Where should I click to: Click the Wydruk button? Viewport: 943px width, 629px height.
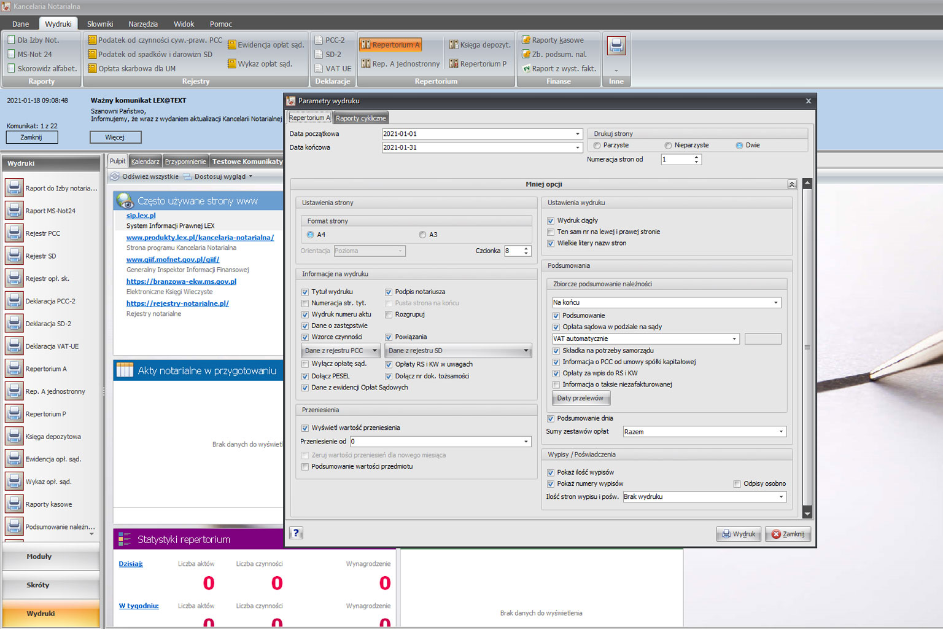[739, 534]
